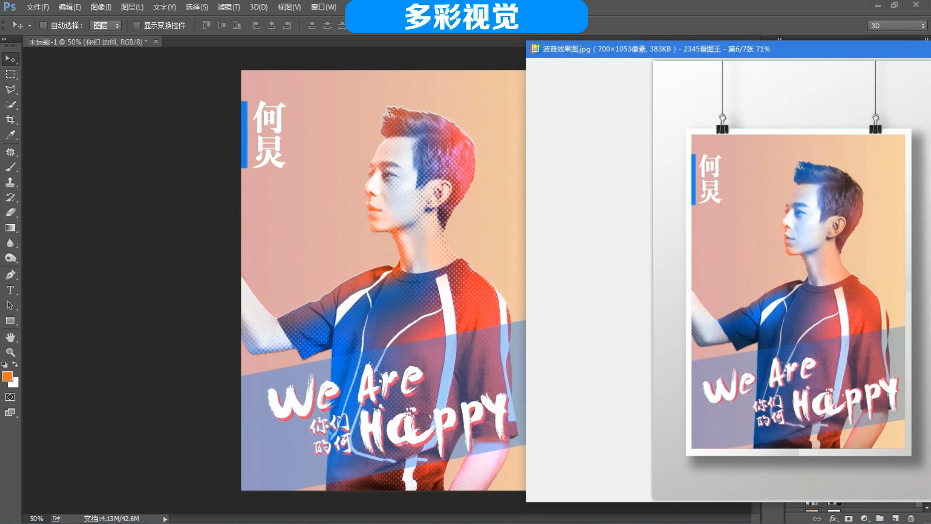Select the Crop tool
Image resolution: width=931 pixels, height=524 pixels.
point(10,120)
